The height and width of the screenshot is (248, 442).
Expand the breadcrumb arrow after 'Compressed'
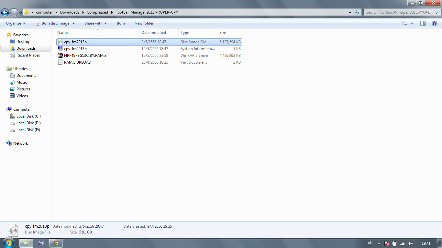112,12
